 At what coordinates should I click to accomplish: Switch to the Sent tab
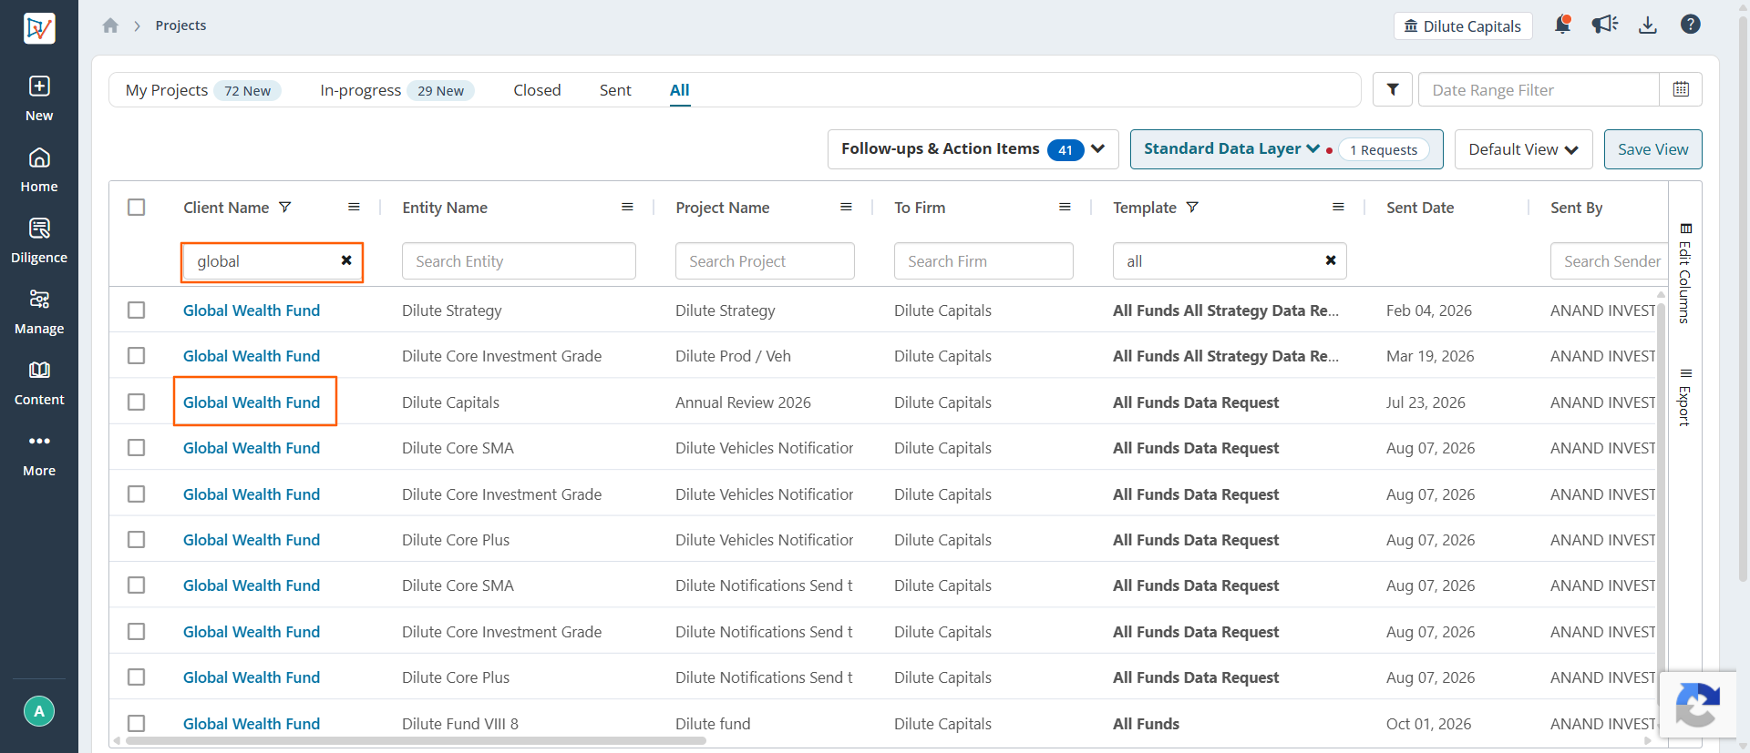(x=615, y=90)
